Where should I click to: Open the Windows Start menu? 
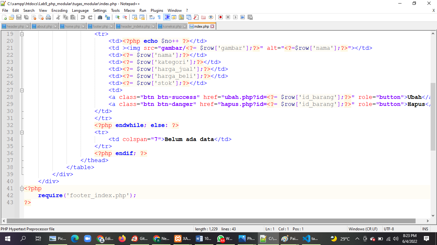coord(8,238)
